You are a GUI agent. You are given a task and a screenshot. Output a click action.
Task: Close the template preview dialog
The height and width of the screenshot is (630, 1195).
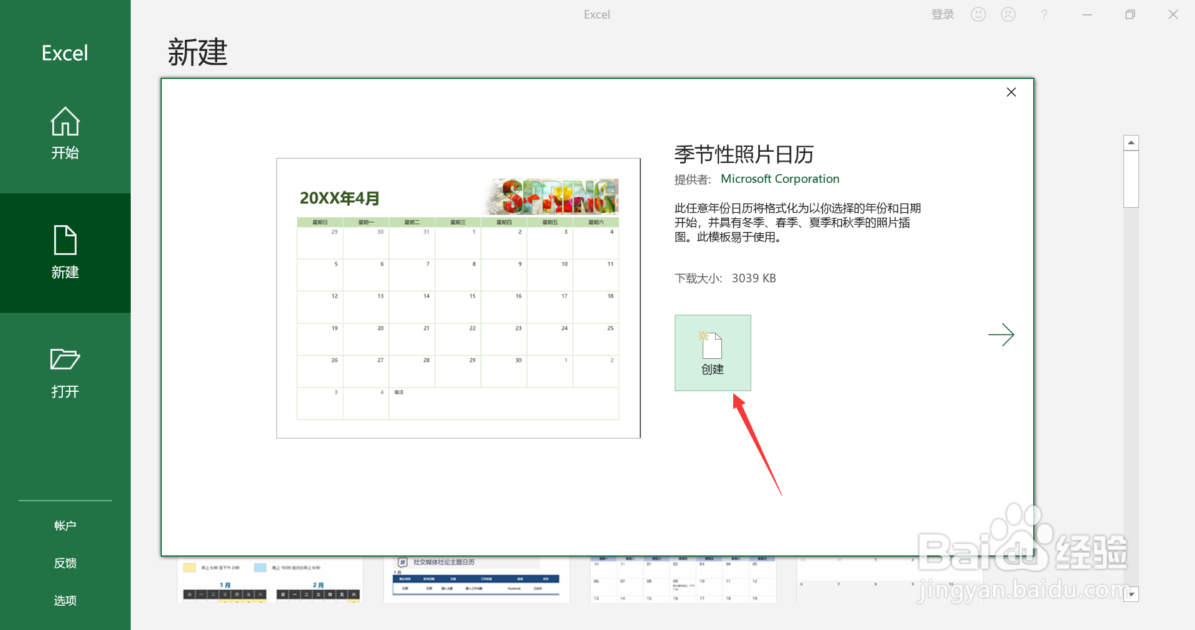click(1011, 92)
